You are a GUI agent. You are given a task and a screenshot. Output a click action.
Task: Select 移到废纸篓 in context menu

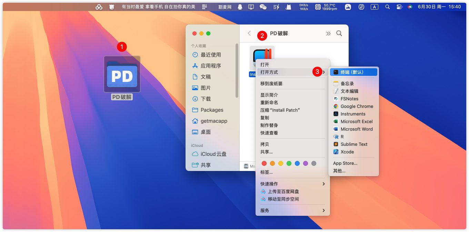271,83
